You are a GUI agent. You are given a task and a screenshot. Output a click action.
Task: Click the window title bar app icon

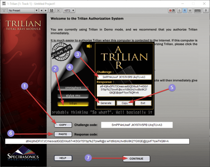[4, 3]
